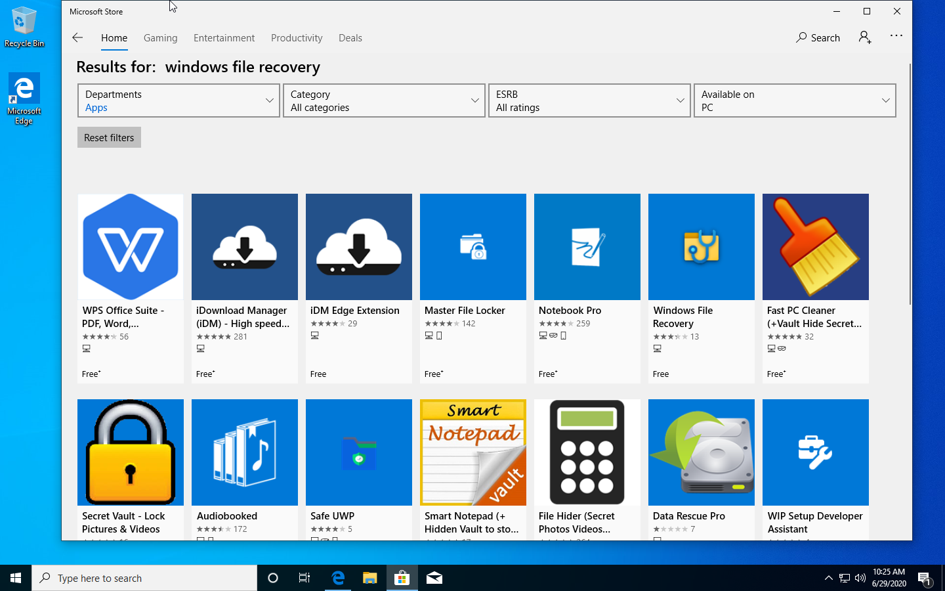Select the Deals navigation link
The image size is (945, 591).
pos(350,37)
